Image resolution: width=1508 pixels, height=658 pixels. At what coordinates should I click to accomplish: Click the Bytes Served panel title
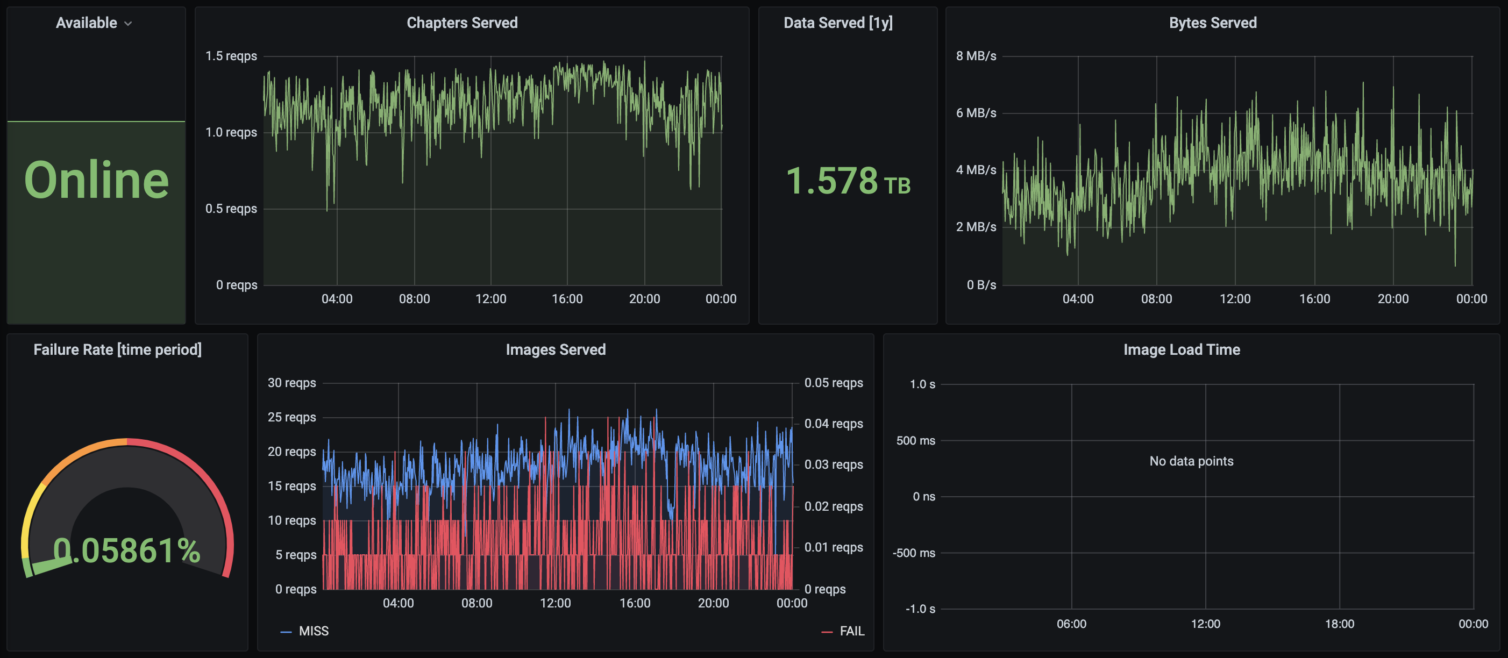click(1212, 23)
